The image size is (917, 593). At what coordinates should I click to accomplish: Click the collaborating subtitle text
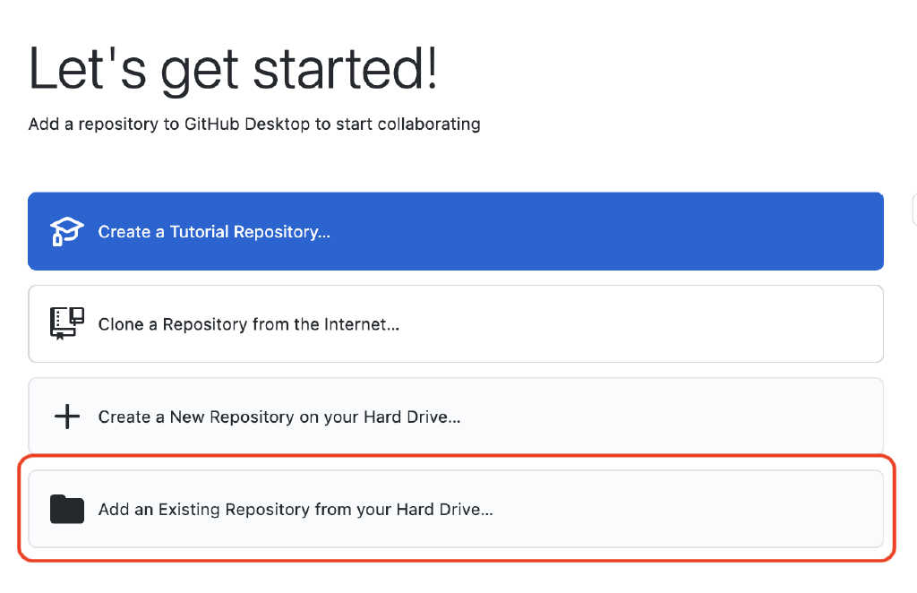pyautogui.click(x=254, y=124)
